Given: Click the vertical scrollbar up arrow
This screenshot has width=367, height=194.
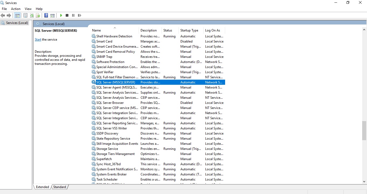Looking at the screenshot, I should 364,30.
